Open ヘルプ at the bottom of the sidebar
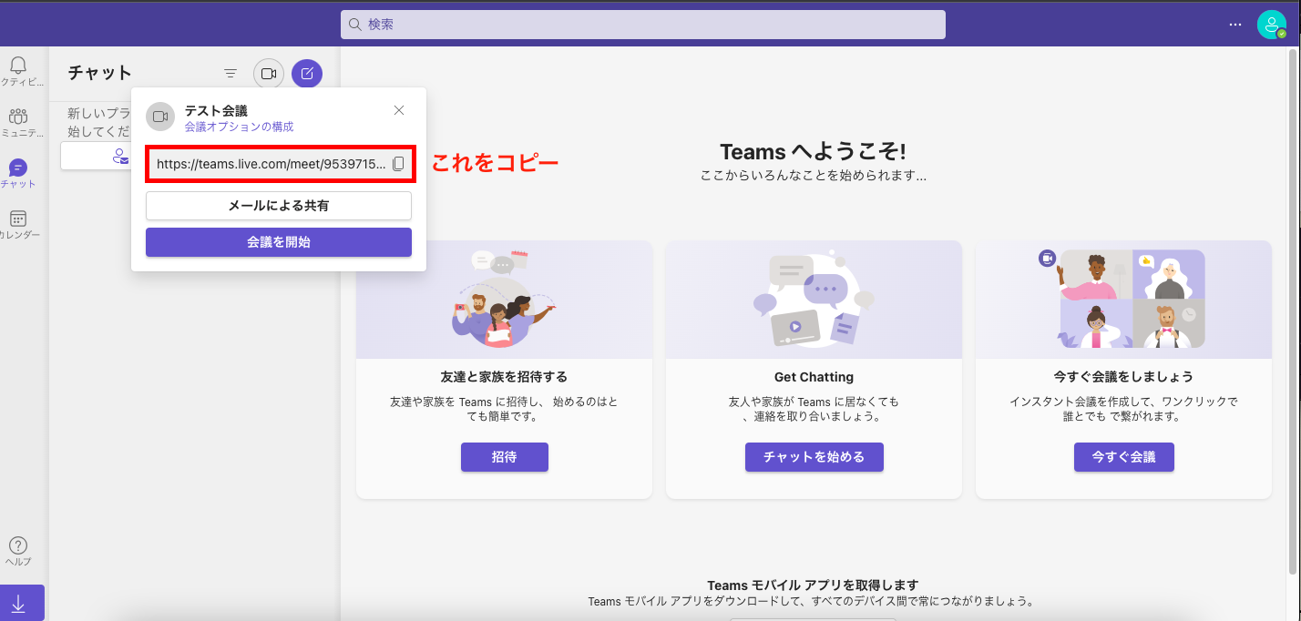 coord(18,545)
